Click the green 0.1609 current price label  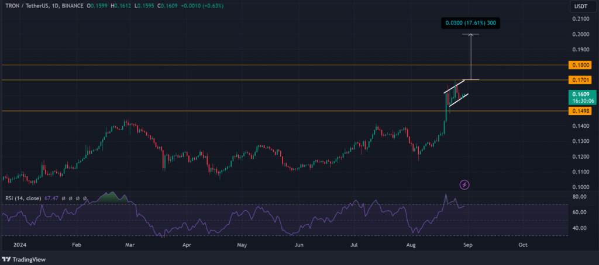(580, 94)
